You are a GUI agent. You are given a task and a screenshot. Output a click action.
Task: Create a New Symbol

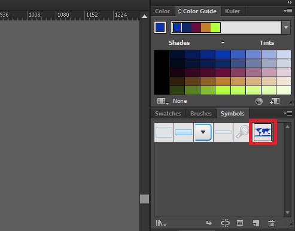coord(256,223)
